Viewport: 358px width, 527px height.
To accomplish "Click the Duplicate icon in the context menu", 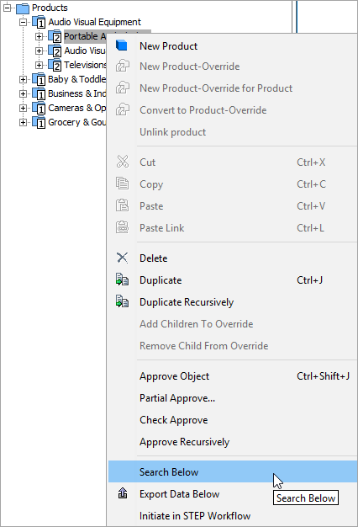I will [122, 279].
